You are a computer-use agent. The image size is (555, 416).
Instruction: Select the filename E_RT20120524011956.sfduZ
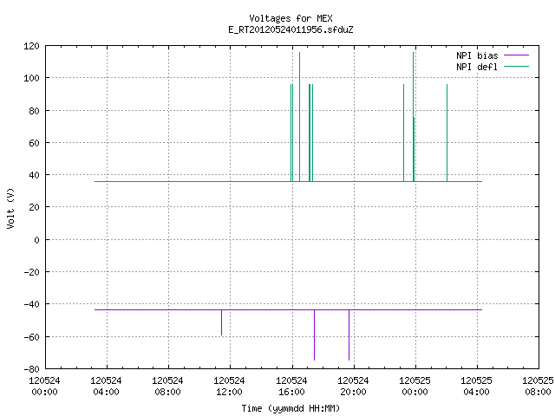291,29
